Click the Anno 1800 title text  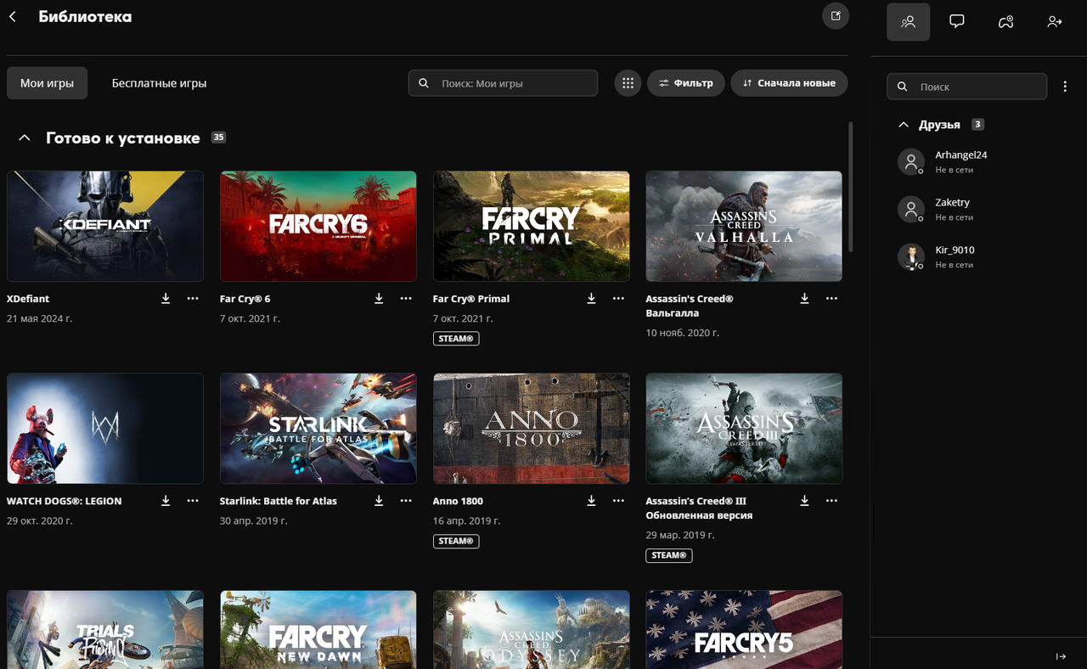click(x=458, y=501)
